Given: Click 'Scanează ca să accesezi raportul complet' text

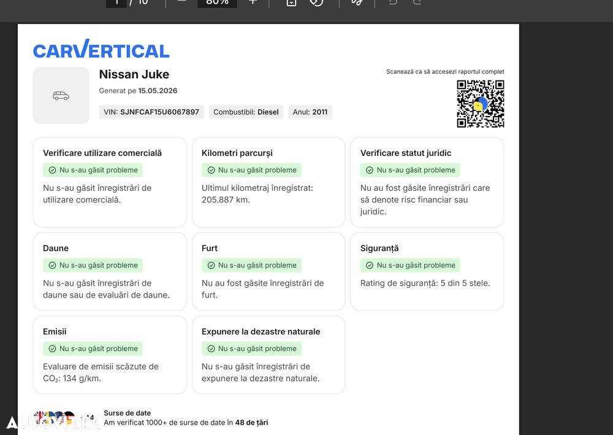Looking at the screenshot, I should click(x=445, y=72).
